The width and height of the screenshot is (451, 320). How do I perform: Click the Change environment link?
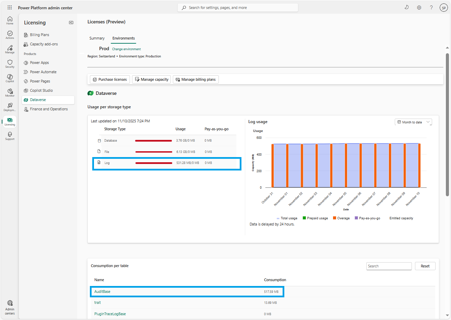pos(126,49)
